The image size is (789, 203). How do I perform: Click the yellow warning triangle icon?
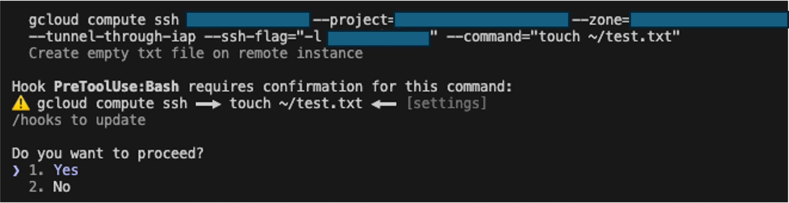point(21,103)
